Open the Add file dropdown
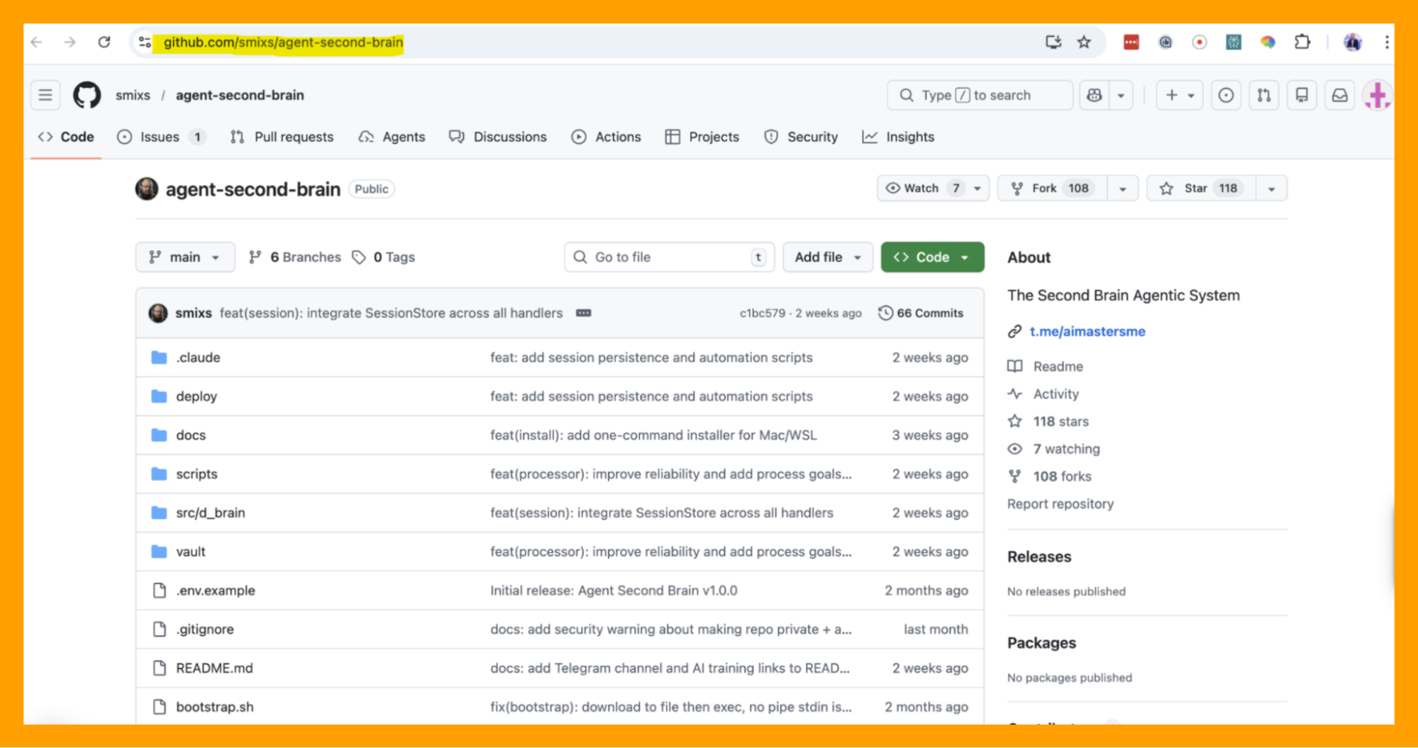1418x748 pixels. point(827,257)
